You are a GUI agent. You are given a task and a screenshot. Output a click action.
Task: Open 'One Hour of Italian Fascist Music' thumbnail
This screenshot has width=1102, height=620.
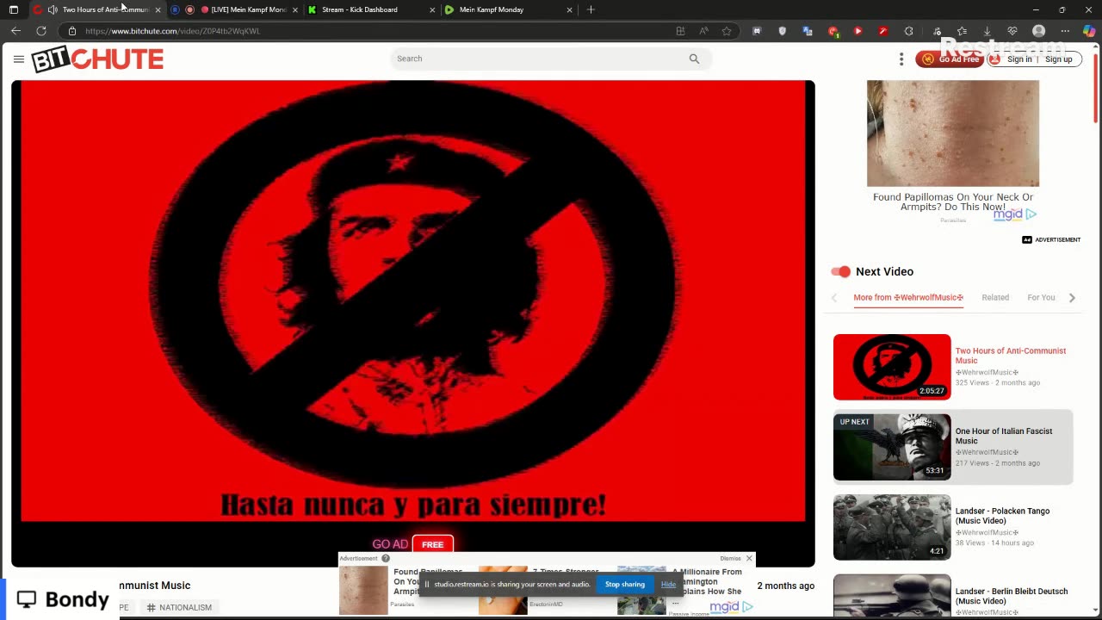(x=892, y=447)
